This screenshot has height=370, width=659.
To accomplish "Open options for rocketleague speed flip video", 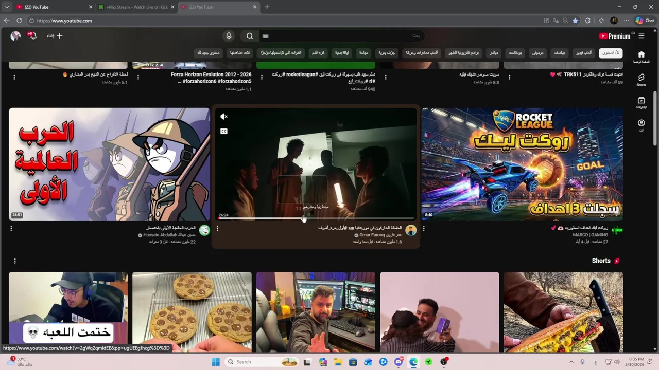I will (262, 77).
